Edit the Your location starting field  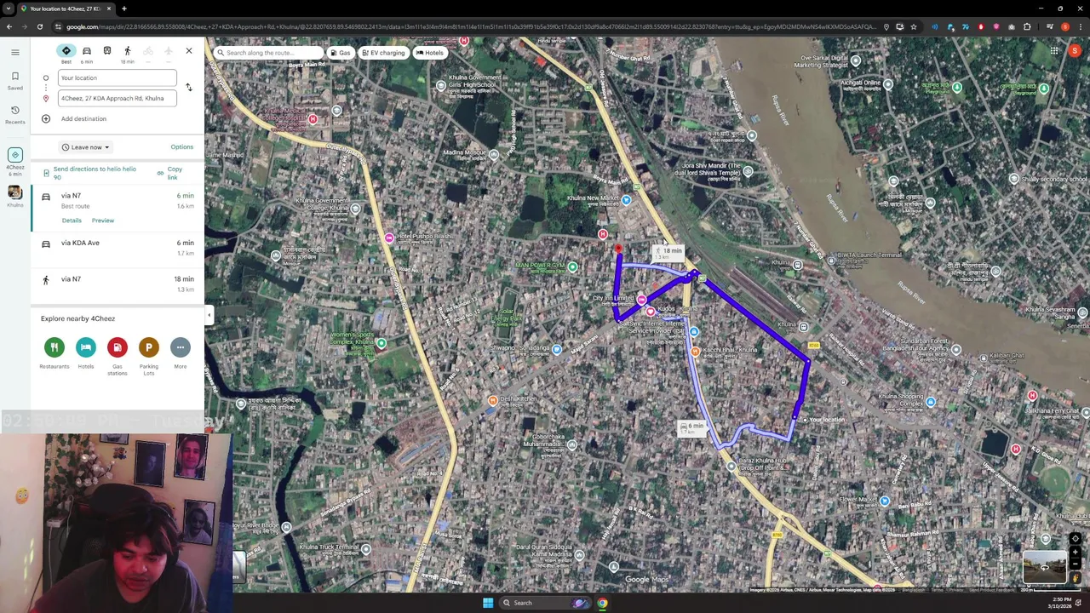[x=117, y=77]
